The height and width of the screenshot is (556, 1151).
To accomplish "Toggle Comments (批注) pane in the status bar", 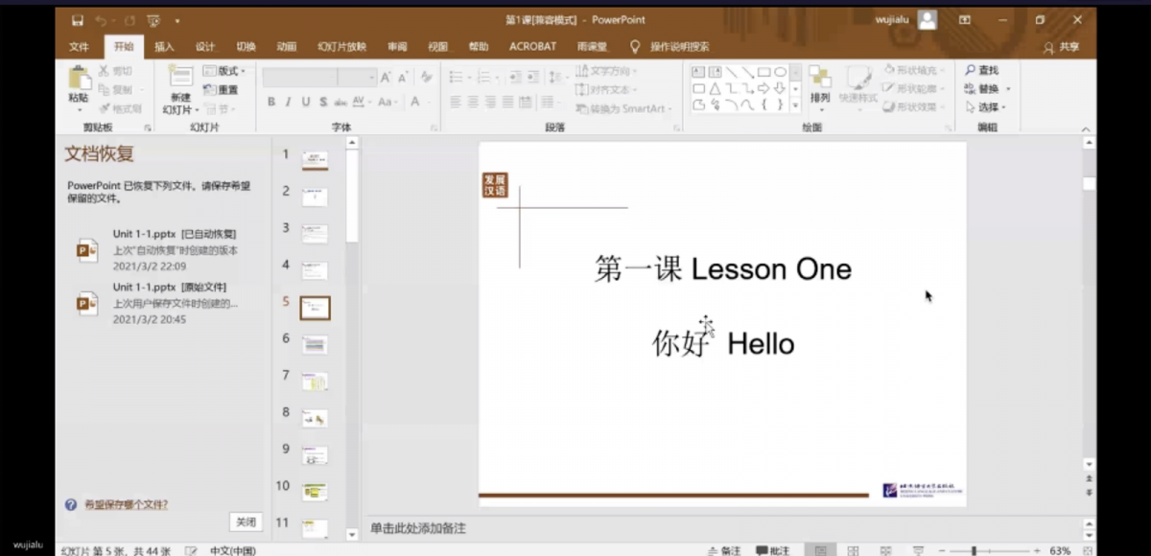I will pyautogui.click(x=773, y=551).
